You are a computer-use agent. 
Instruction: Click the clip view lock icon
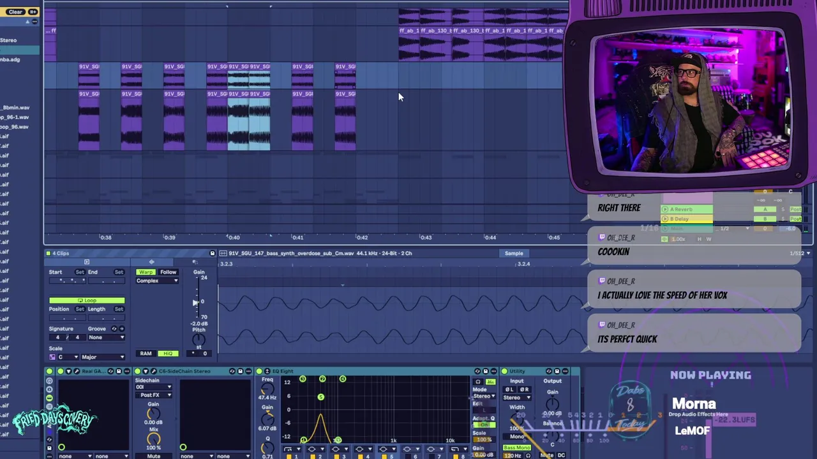pos(213,253)
